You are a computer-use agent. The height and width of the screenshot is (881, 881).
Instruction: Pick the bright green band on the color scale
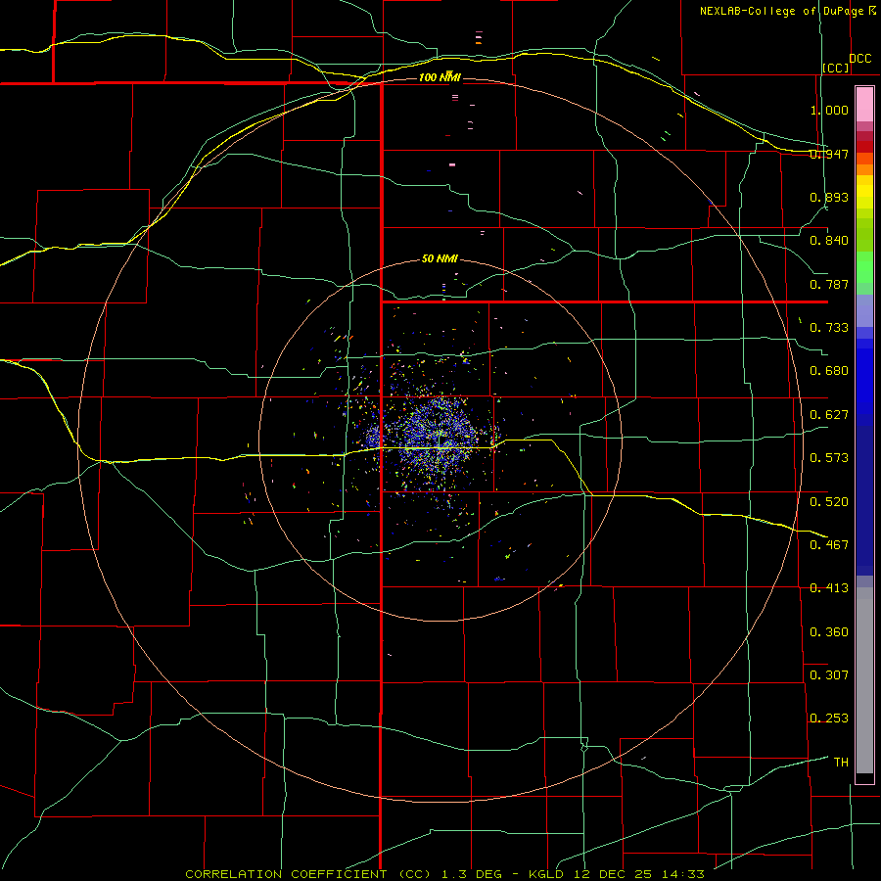click(x=864, y=267)
